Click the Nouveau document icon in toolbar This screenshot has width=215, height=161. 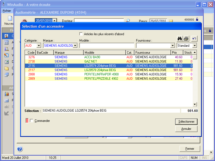pyautogui.click(x=10, y=19)
